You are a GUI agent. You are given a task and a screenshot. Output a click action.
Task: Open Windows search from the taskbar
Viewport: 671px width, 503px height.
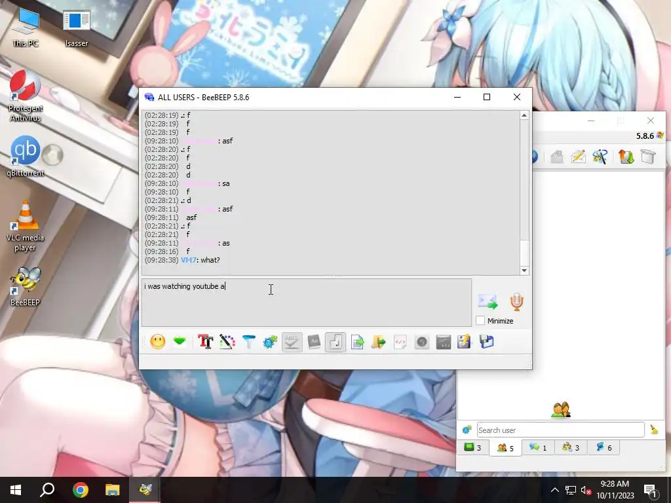(x=47, y=490)
